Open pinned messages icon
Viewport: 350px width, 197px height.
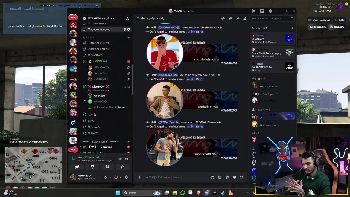point(238,18)
